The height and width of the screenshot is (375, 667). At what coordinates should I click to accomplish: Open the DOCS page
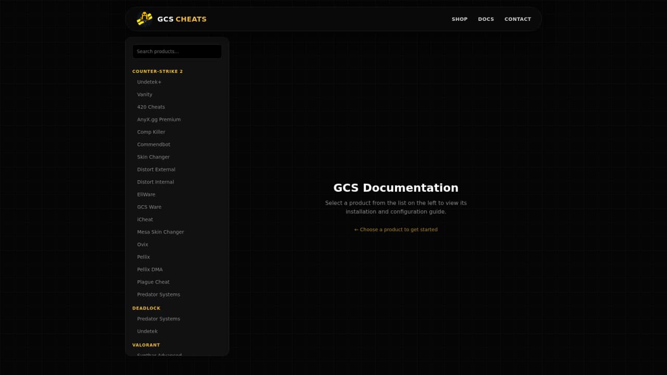coord(486,19)
